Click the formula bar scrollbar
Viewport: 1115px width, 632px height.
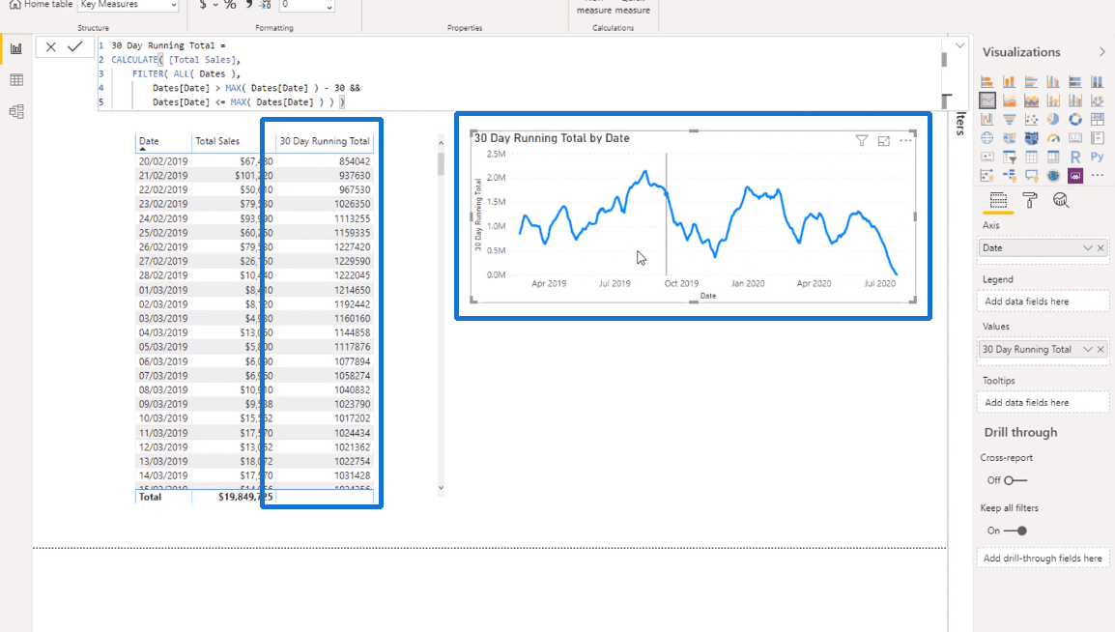pos(945,60)
